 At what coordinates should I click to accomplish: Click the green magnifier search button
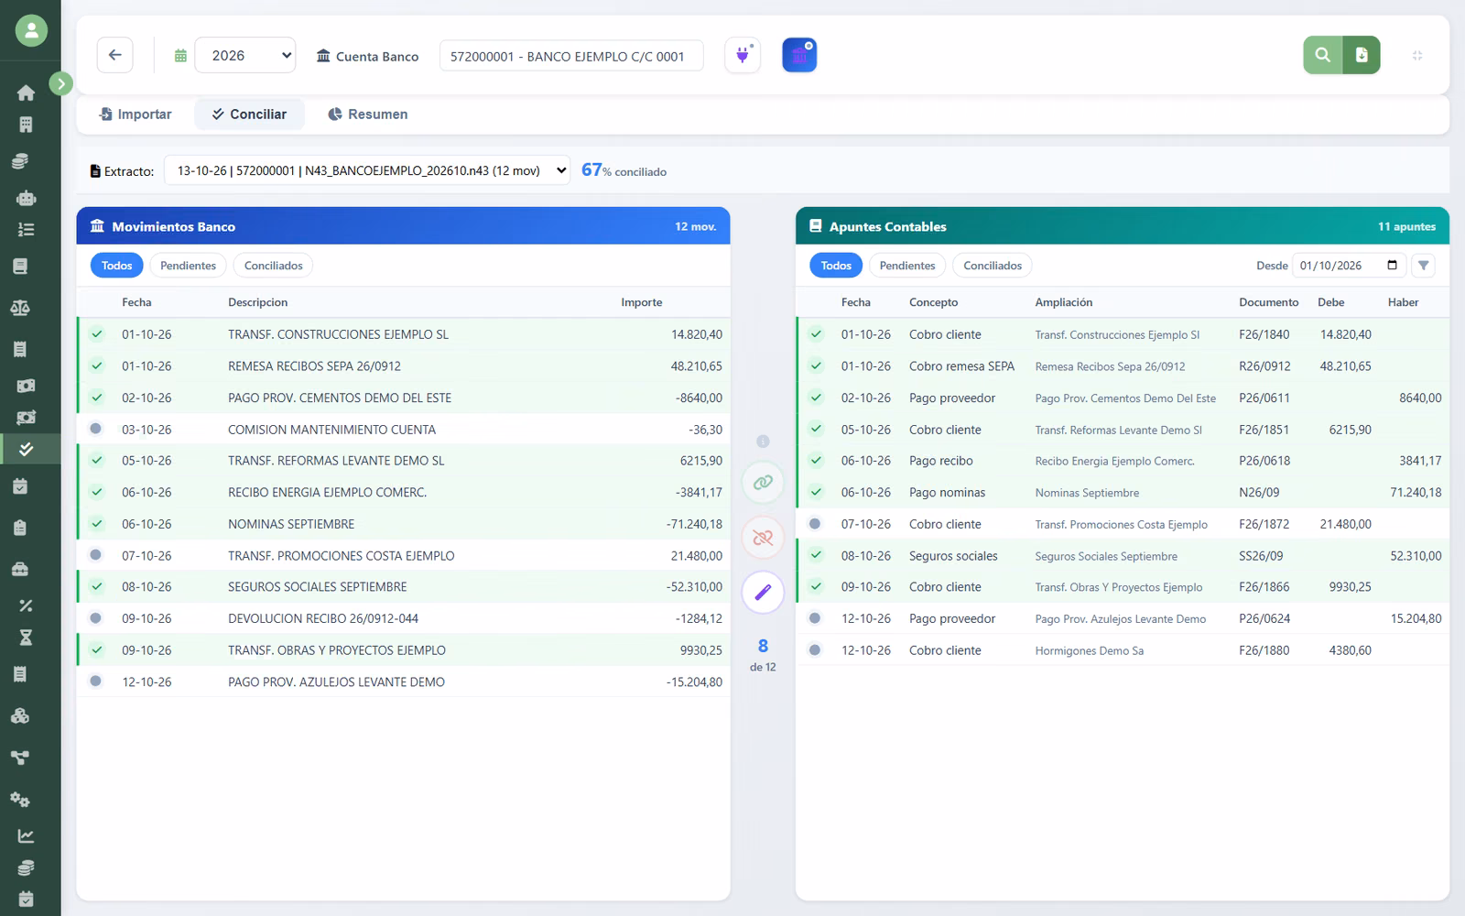pyautogui.click(x=1323, y=55)
